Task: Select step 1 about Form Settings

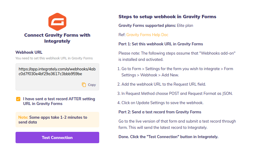Action: click(177, 72)
